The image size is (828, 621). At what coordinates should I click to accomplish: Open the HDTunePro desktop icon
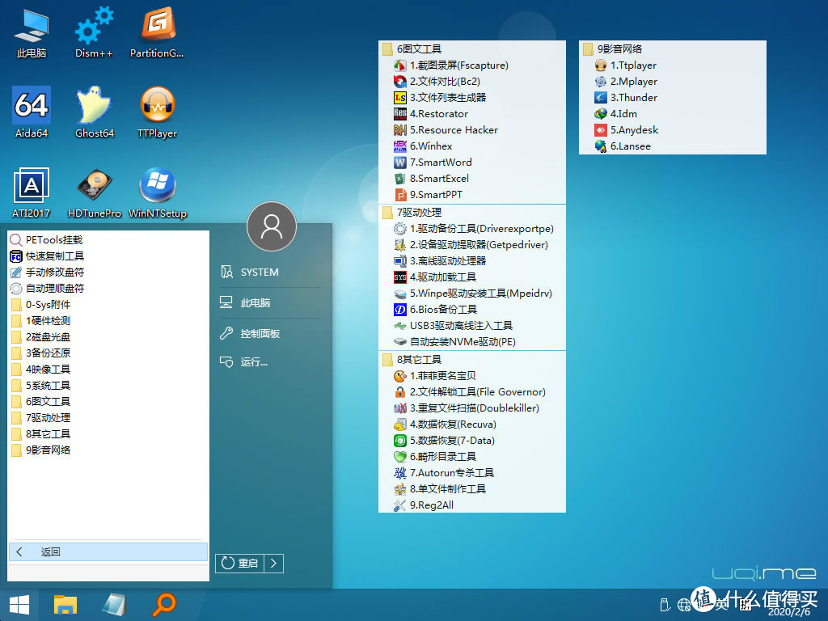(94, 192)
